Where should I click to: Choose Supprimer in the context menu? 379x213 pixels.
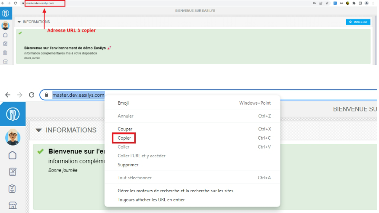pos(192,165)
